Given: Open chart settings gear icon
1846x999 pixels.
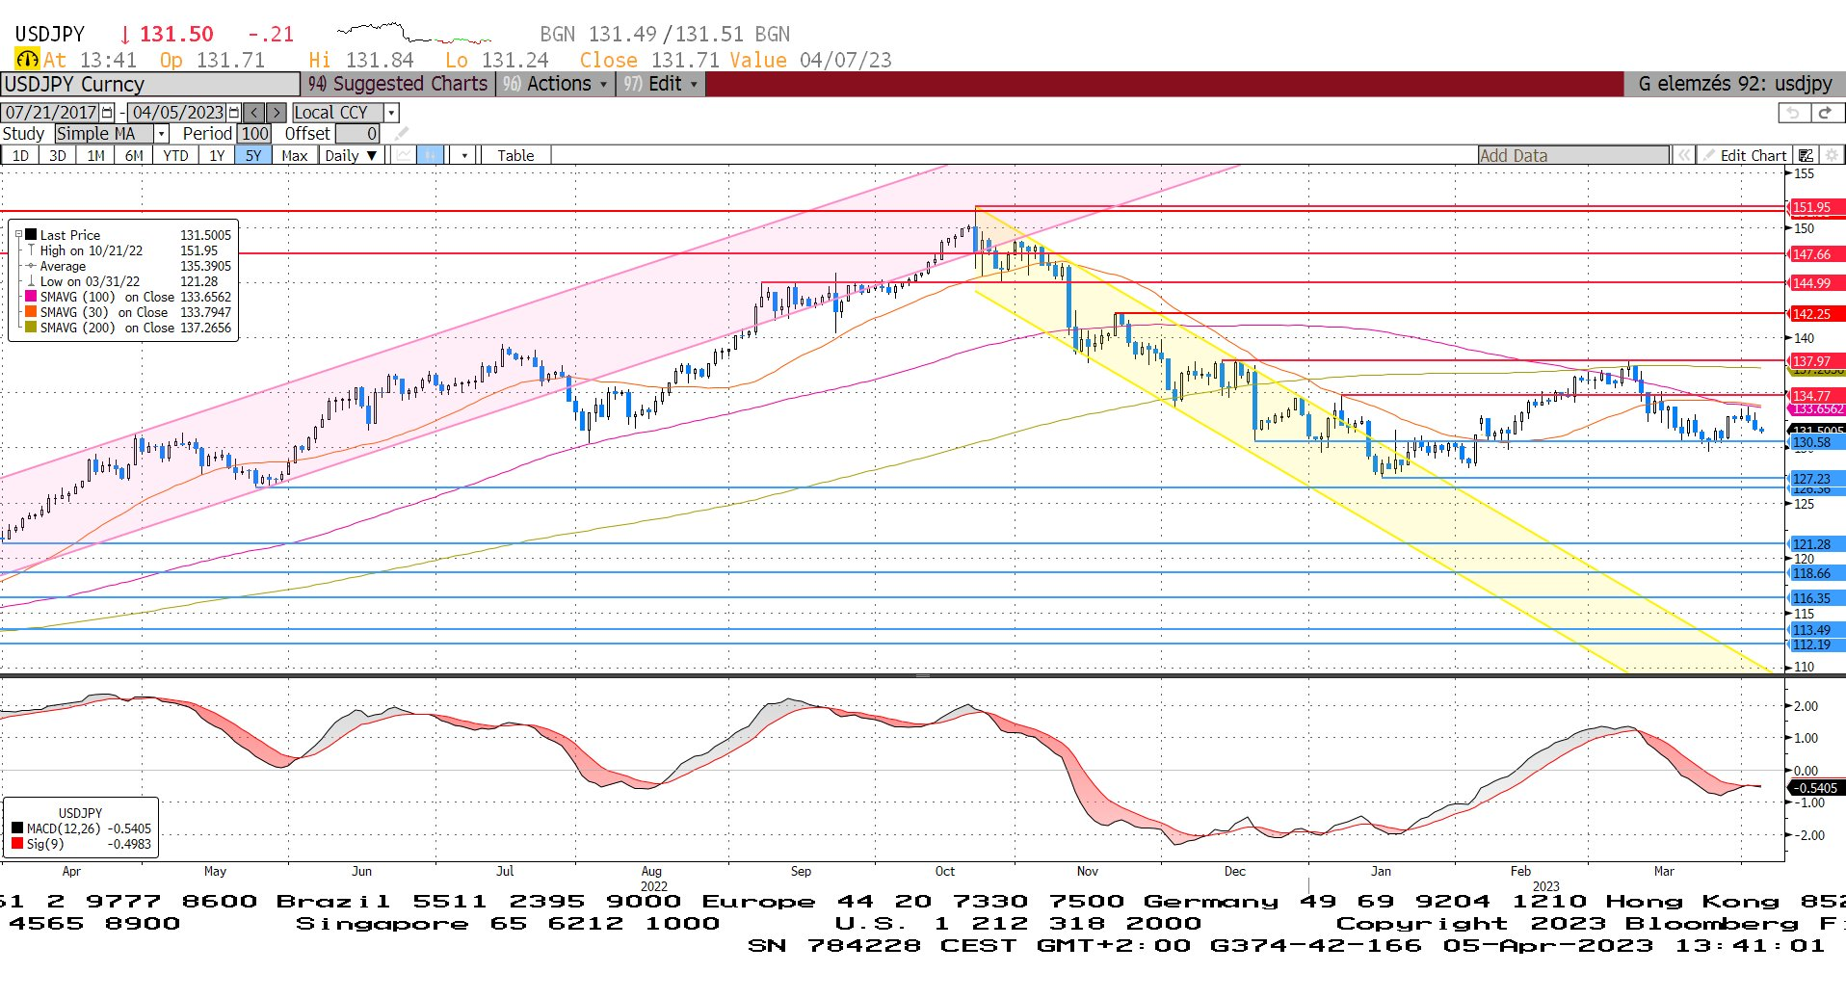Looking at the screenshot, I should (x=1832, y=155).
